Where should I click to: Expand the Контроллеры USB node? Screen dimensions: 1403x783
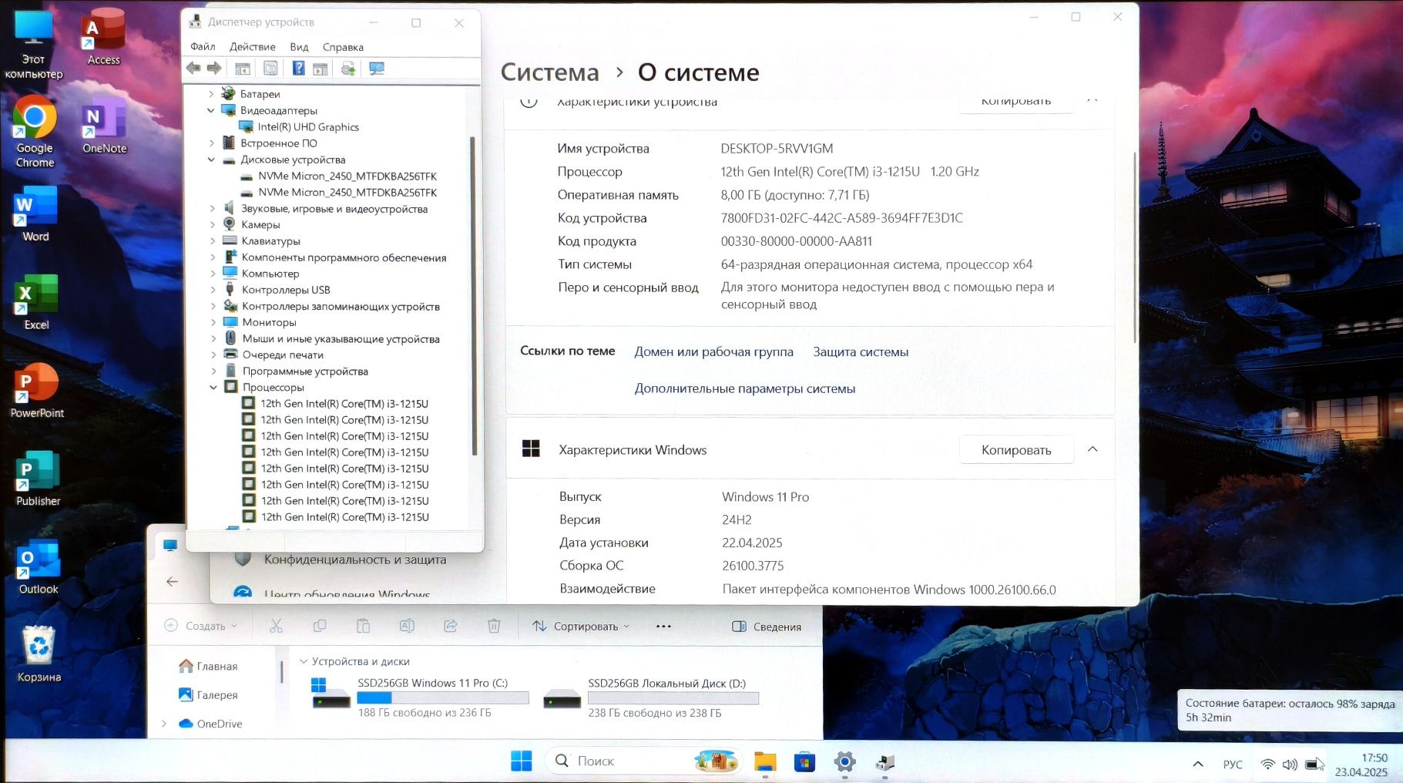click(213, 290)
